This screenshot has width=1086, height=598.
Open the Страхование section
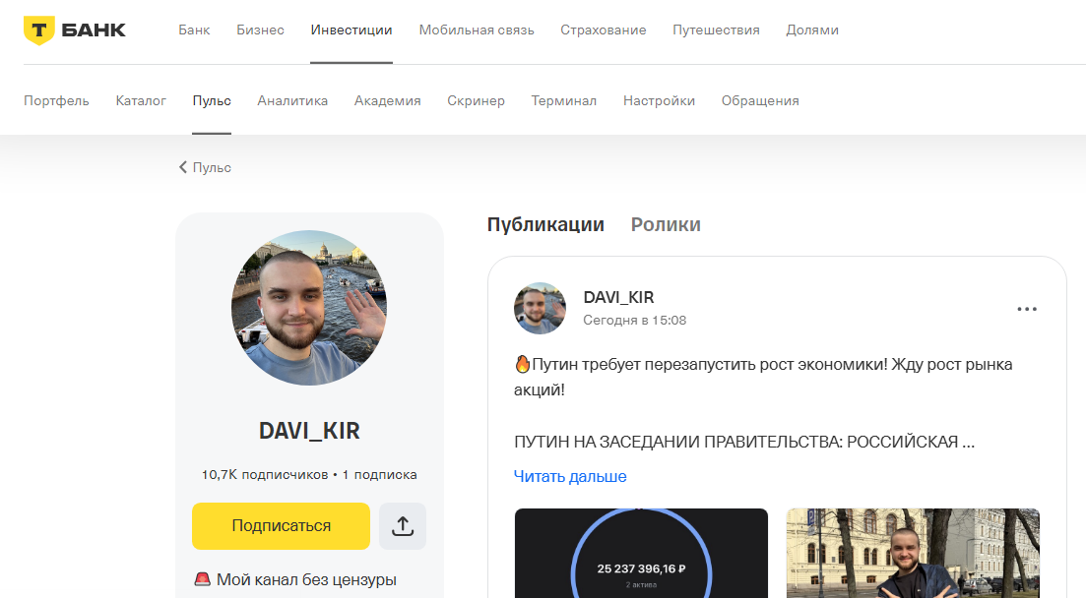(x=604, y=30)
